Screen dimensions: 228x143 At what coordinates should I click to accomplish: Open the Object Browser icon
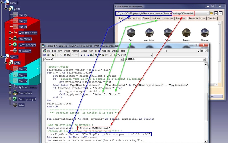coord(103,55)
